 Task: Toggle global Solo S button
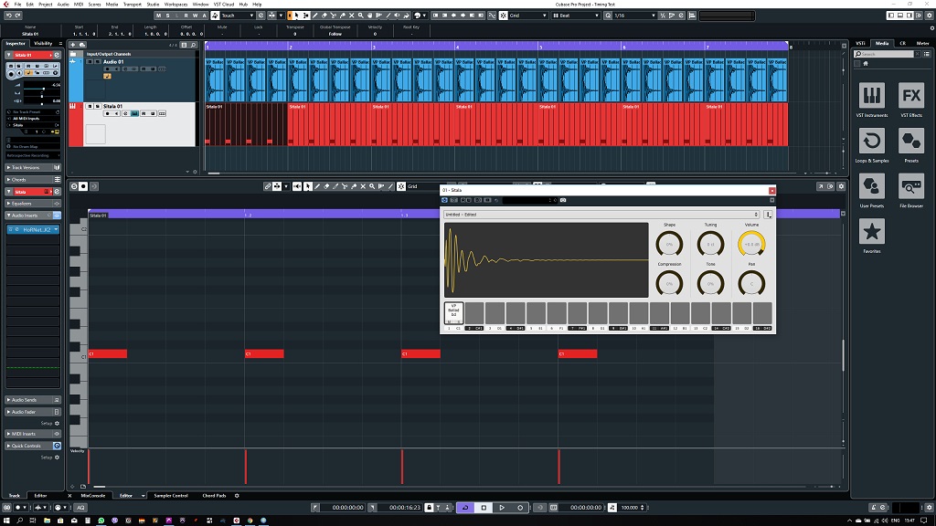(168, 16)
